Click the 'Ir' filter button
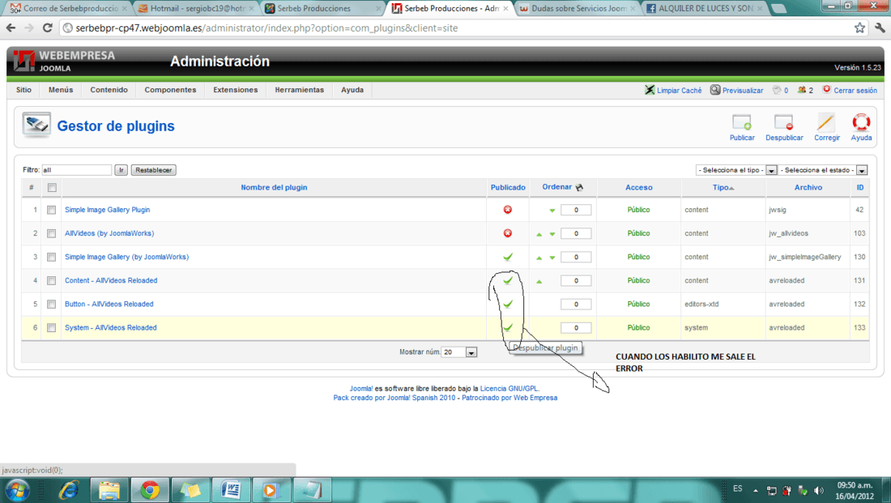 121,170
